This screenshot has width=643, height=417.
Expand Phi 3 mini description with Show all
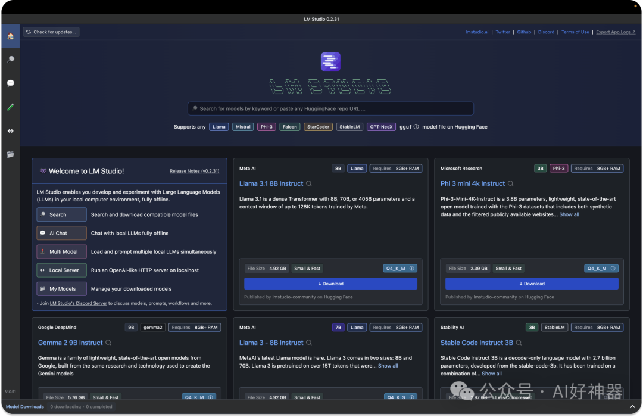(x=569, y=214)
